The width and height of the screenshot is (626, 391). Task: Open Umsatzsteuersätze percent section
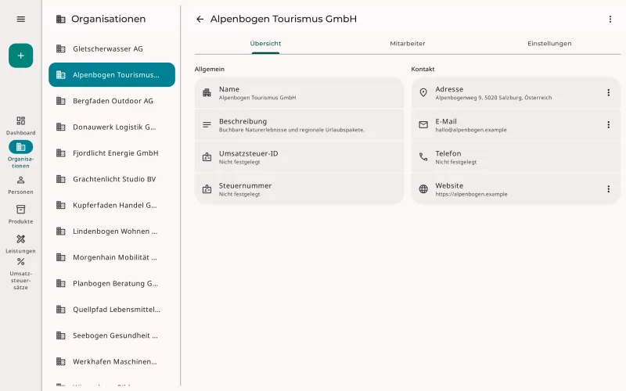coord(21,274)
